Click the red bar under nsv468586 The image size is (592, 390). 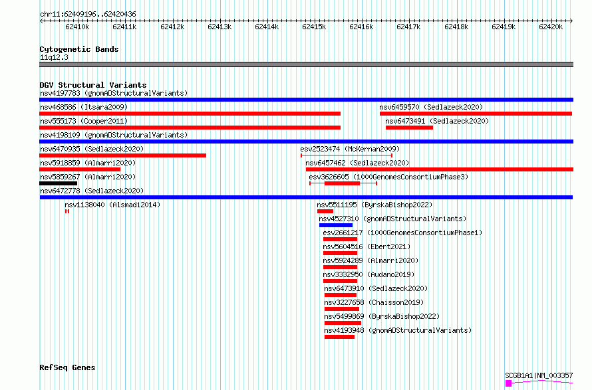coord(190,114)
